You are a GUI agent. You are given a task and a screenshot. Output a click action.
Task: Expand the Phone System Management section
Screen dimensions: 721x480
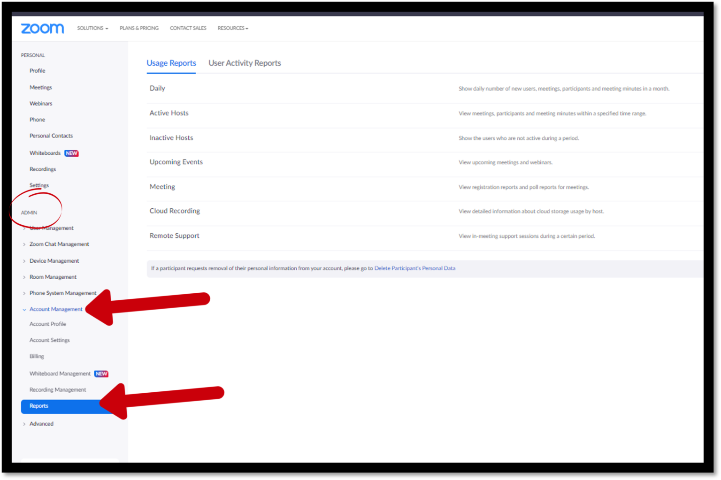click(x=63, y=293)
